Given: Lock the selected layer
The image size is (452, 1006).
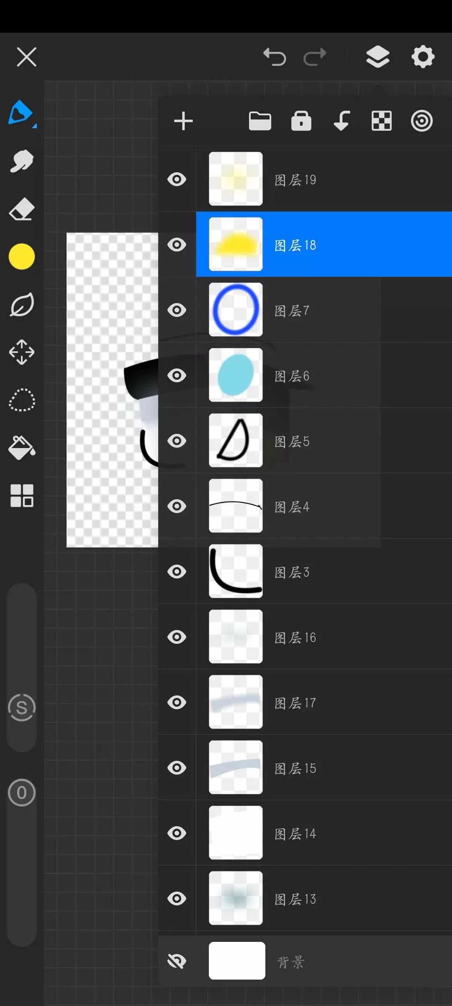Looking at the screenshot, I should click(301, 122).
